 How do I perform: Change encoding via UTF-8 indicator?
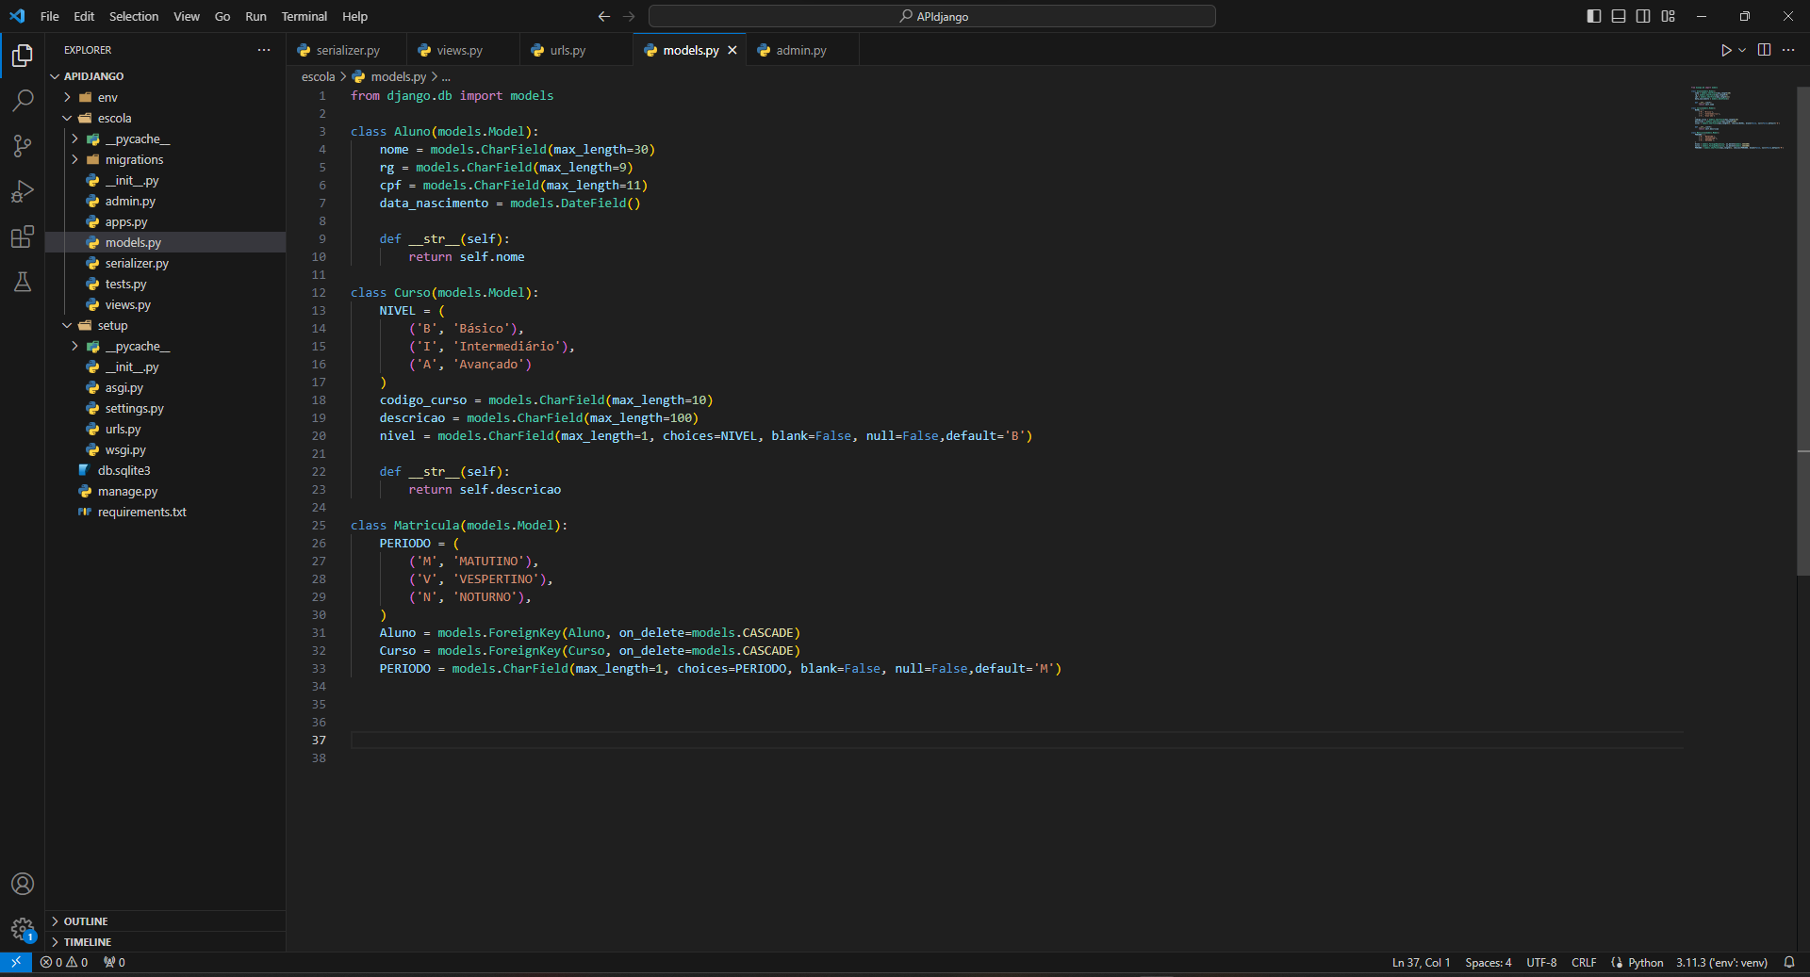(x=1541, y=962)
